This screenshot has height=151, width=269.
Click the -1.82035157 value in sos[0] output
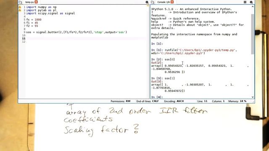[x=194, y=66]
